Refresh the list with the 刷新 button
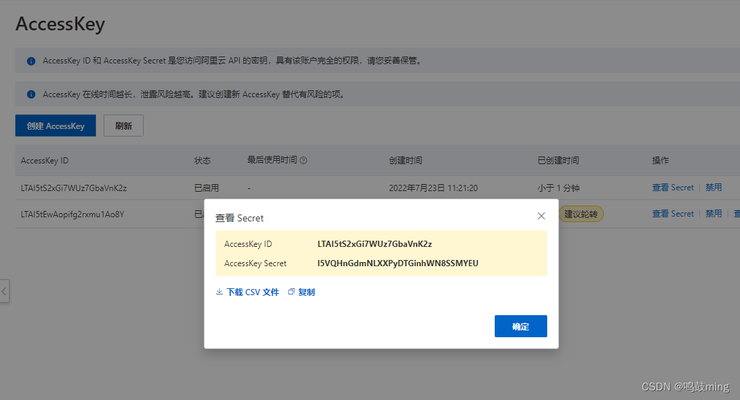740x400 pixels. coord(123,126)
